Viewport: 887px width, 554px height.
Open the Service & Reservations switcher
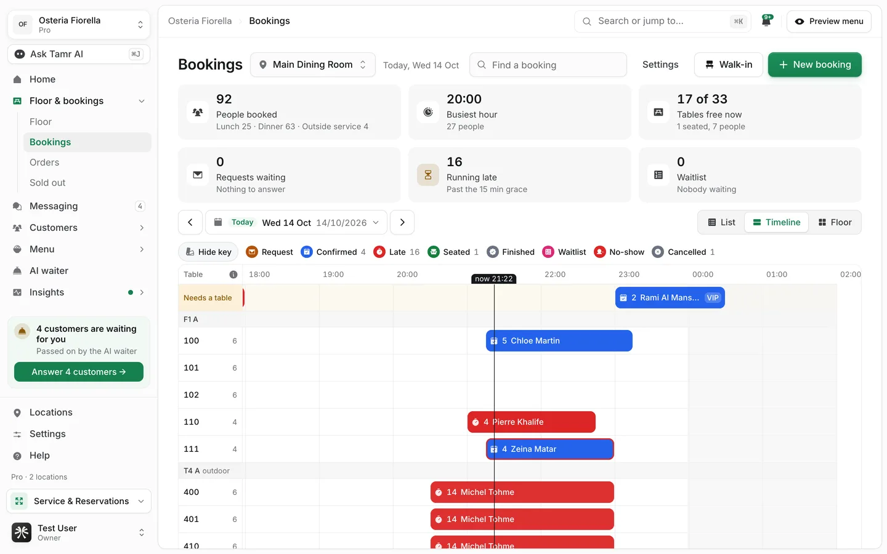click(x=79, y=501)
